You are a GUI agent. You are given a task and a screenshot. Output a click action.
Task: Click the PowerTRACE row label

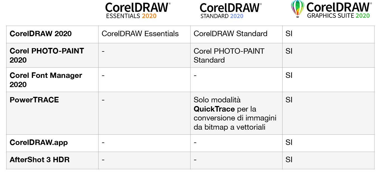pyautogui.click(x=34, y=100)
